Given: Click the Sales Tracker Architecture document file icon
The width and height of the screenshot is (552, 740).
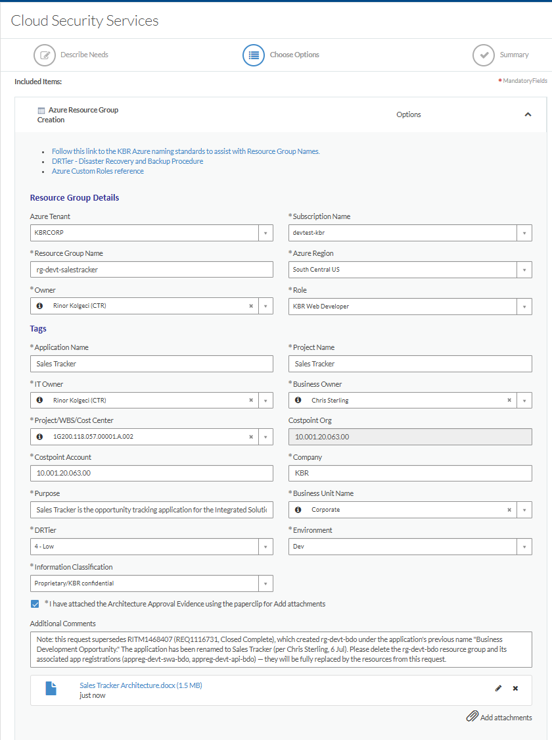Looking at the screenshot, I should (x=51, y=689).
